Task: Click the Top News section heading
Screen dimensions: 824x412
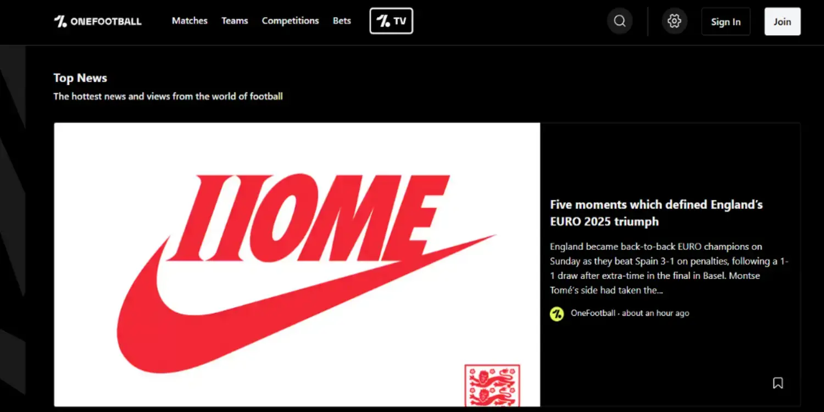Action: point(80,78)
